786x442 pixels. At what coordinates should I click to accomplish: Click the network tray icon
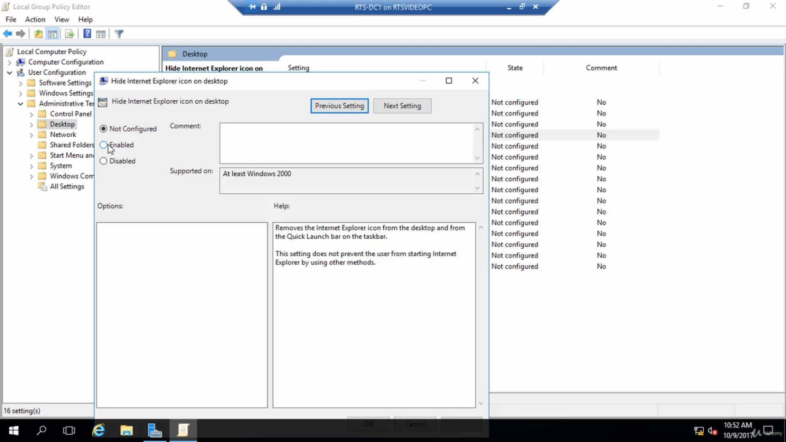(698, 431)
